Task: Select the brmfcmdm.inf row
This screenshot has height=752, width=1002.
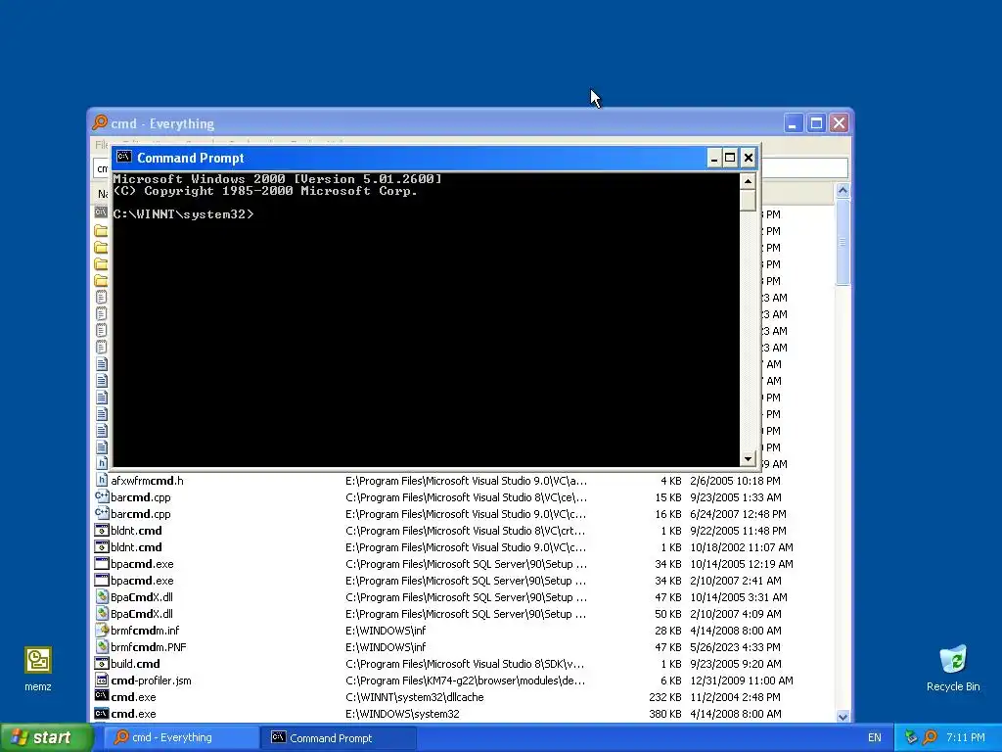Action: (463, 630)
